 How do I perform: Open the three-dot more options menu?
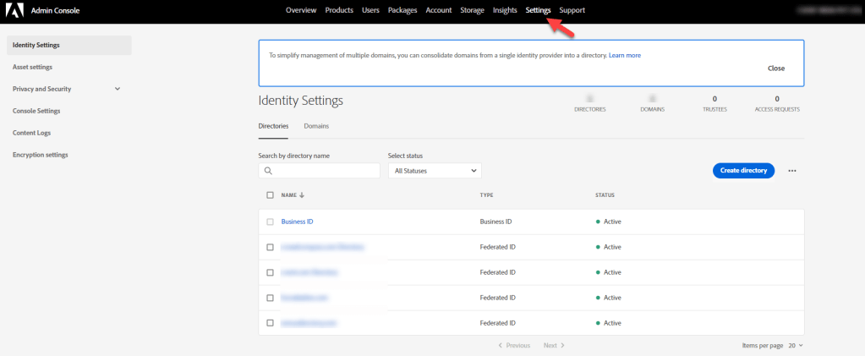point(792,171)
